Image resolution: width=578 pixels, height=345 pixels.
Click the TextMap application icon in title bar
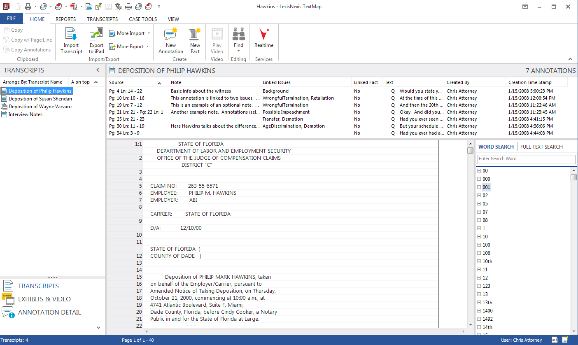click(x=7, y=7)
